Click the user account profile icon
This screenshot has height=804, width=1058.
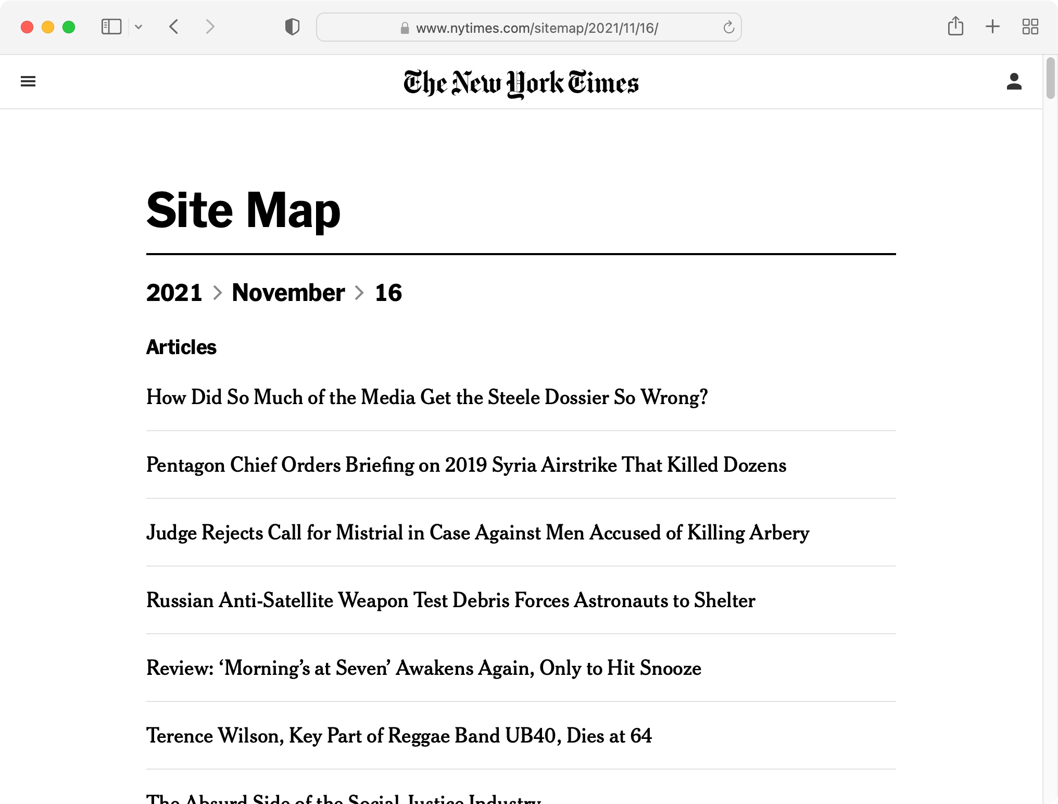pyautogui.click(x=1014, y=81)
